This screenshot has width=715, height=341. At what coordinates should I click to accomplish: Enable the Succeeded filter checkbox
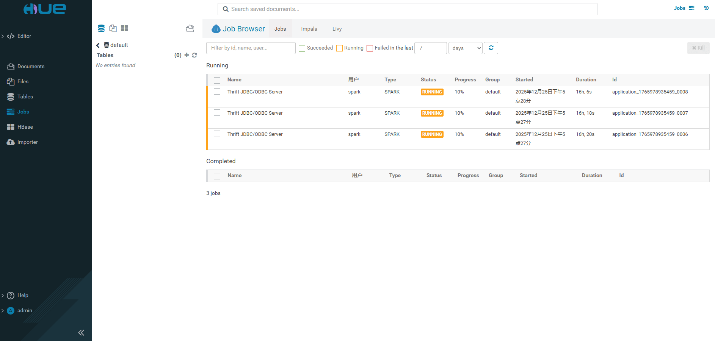pyautogui.click(x=302, y=48)
